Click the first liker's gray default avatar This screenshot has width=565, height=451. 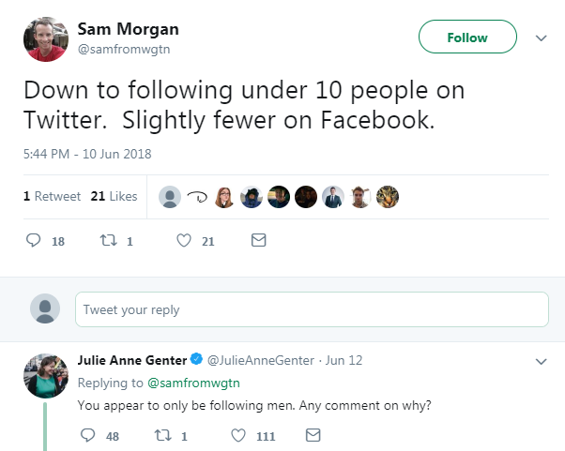pos(171,197)
